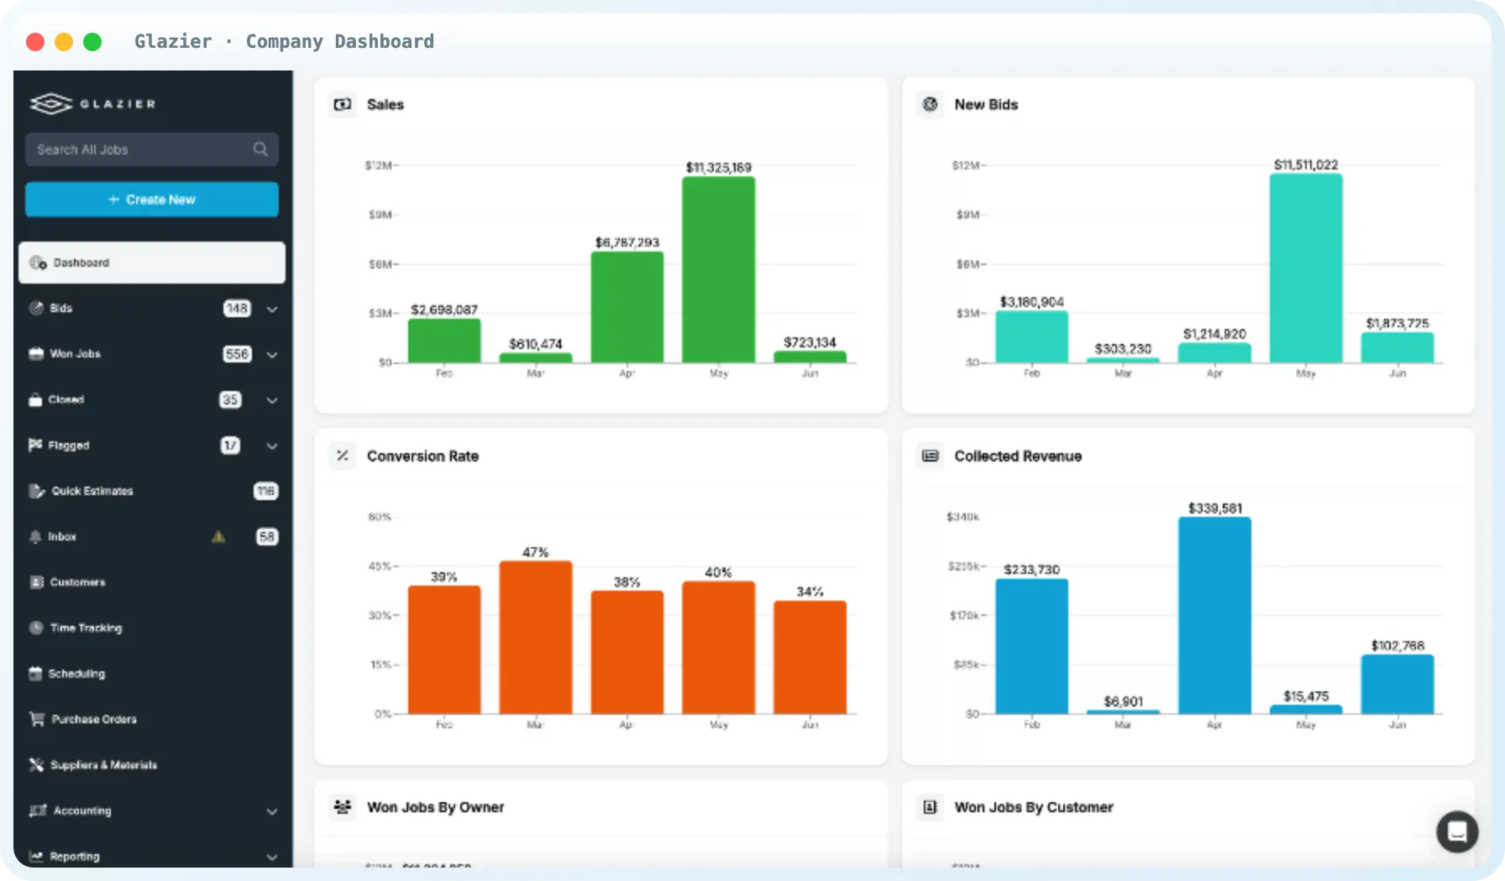Viewport: 1505px width, 881px height.
Task: Select the May New Bids bar $11,511,022
Action: click(1306, 268)
